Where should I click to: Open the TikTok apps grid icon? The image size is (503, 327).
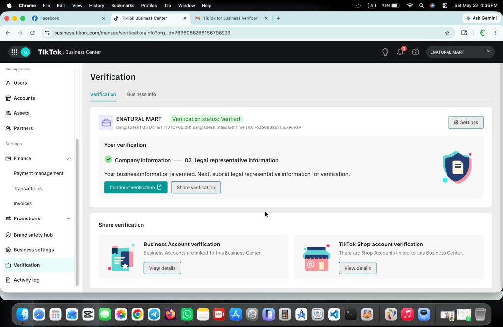point(14,52)
